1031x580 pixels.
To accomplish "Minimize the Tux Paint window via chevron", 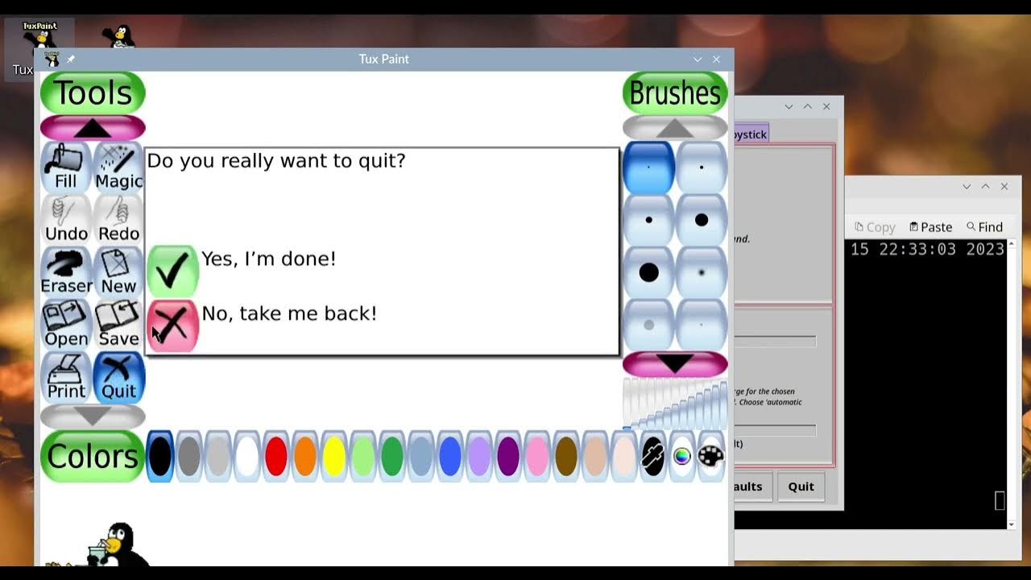I will point(698,60).
